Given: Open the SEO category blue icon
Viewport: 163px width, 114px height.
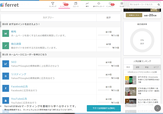Looking at the screenshot, I should pyautogui.click(x=6, y=64).
